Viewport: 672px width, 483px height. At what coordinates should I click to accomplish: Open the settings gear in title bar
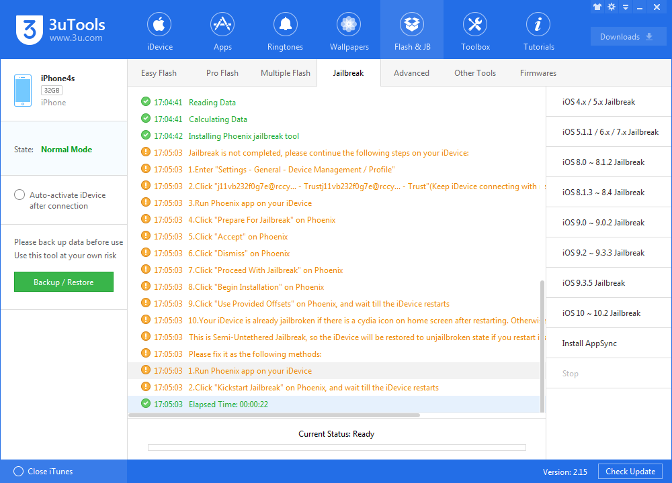[612, 7]
